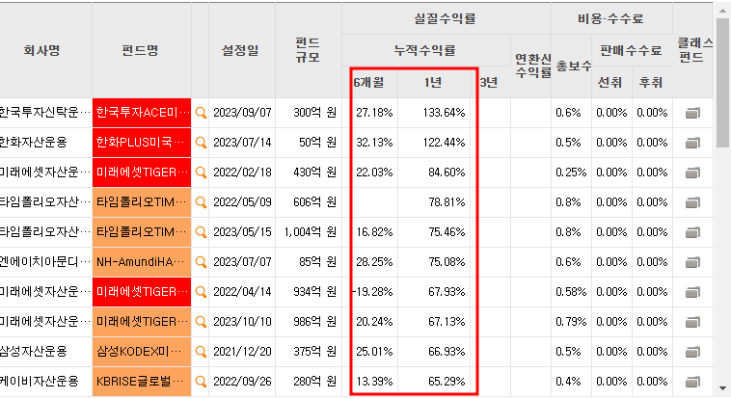This screenshot has width=731, height=399.
Task: Open magnifier for 타임폴리오TIM fund dated 2022/05/09
Action: 201,202
